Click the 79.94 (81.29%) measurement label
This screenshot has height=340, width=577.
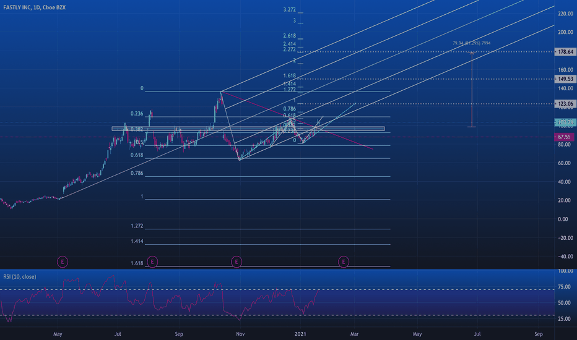[x=471, y=43]
